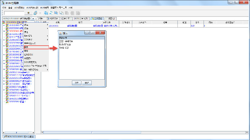Open the small dropdown arrow next to the stacked-windows toolbar icon
Screen dimensions: 250x140
coord(40,13)
